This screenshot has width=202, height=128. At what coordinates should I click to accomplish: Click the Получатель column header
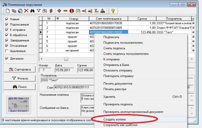tap(174, 19)
